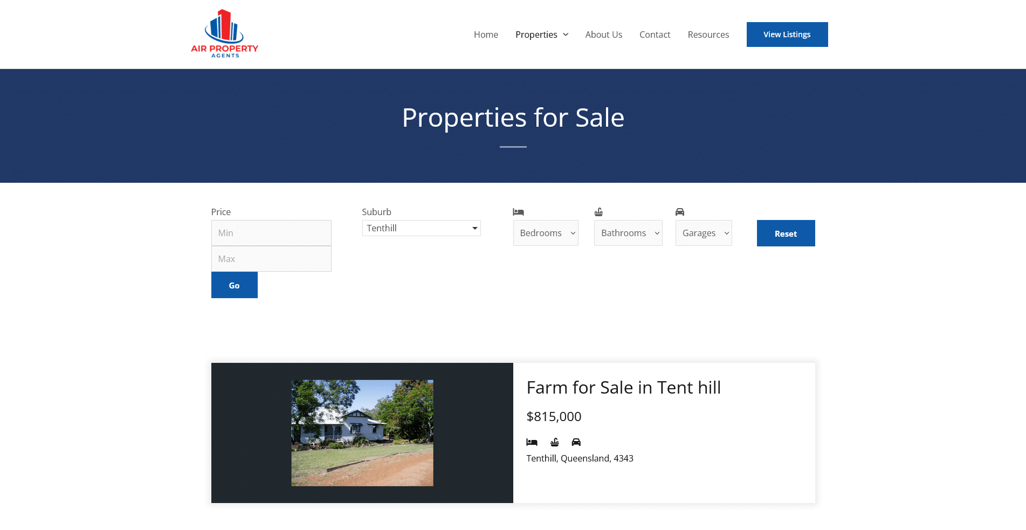Viewport: 1026px width, 530px height.
Task: Click the $815,000 price text
Action: (x=554, y=417)
